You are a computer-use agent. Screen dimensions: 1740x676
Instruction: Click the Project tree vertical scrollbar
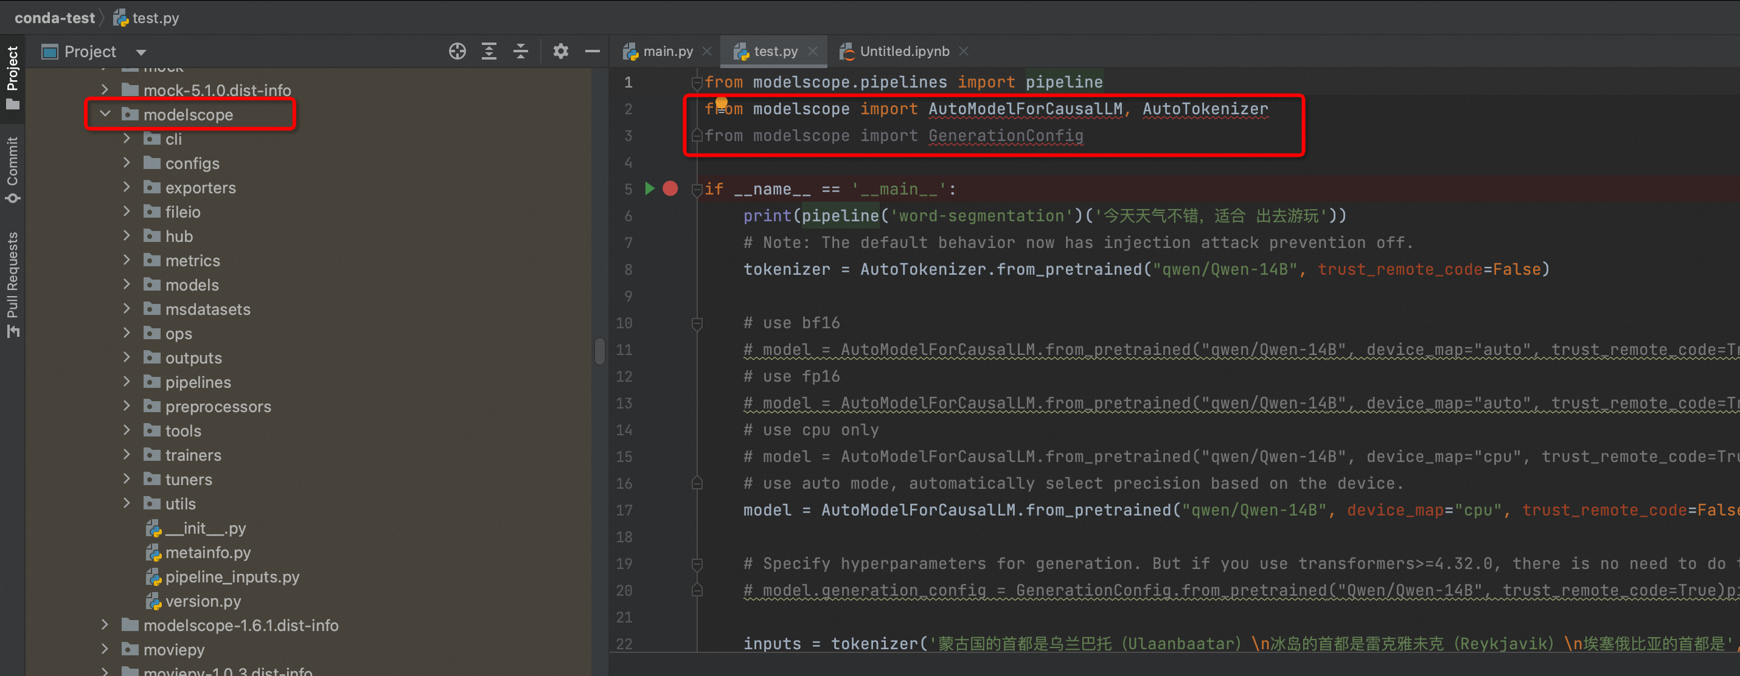tap(599, 351)
